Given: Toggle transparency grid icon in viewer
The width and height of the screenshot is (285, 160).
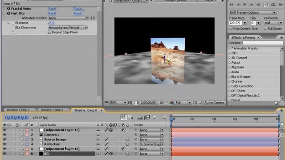Looking at the screenshot, I should pos(200,103).
